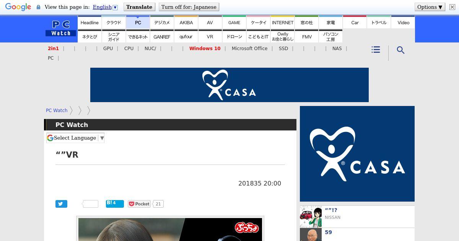Click the Hatena bookmark B! button
Screen dimensions: 459x241
pos(115,204)
